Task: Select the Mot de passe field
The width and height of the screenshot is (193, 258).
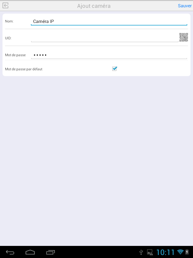Action: coord(109,55)
